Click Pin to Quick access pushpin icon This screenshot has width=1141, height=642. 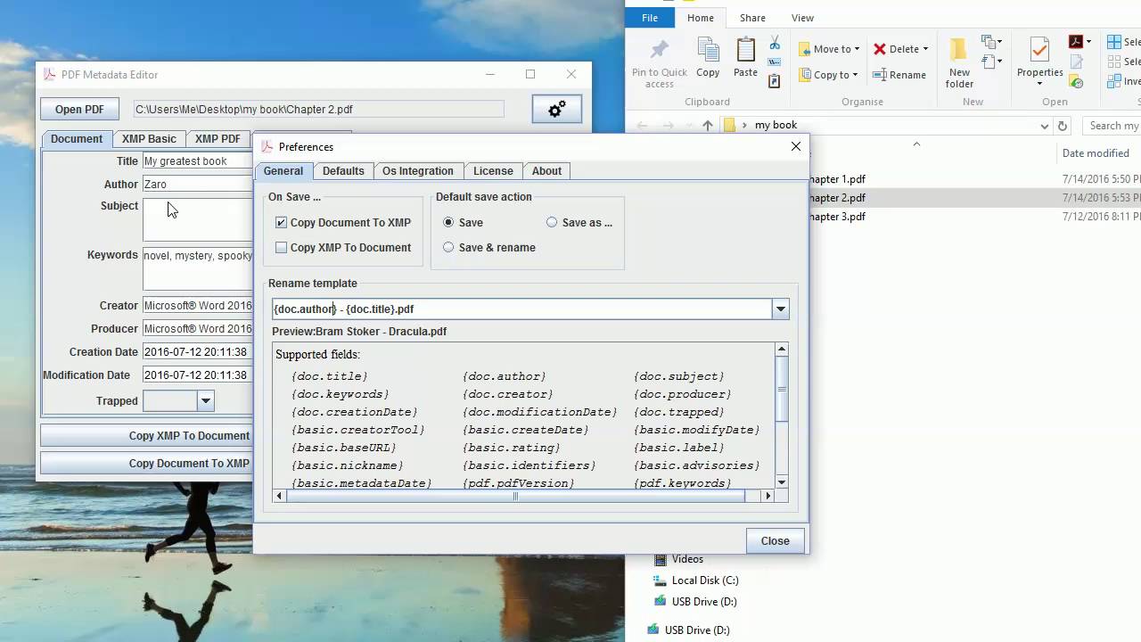(660, 49)
